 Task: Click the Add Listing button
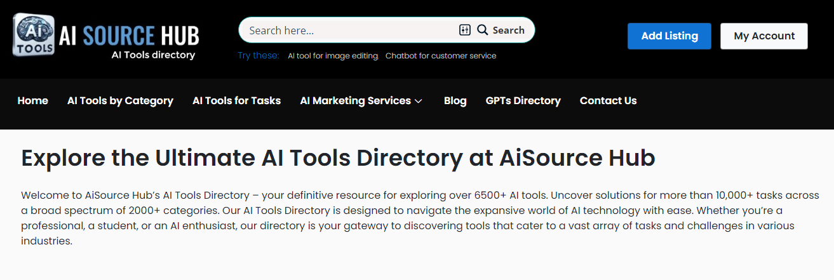[x=669, y=36]
